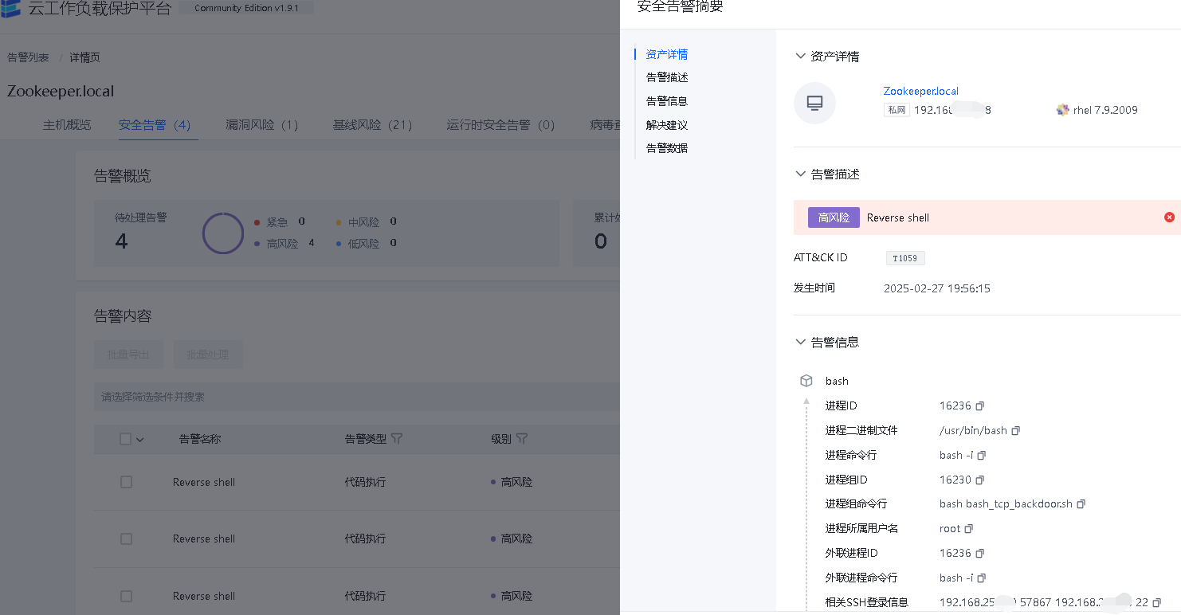Copy the bash_tcp_backdoor.sh group command line
Image resolution: width=1181 pixels, height=615 pixels.
pos(1081,504)
